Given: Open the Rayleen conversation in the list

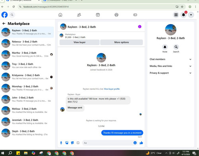Looking at the screenshot, I should 27,32.
